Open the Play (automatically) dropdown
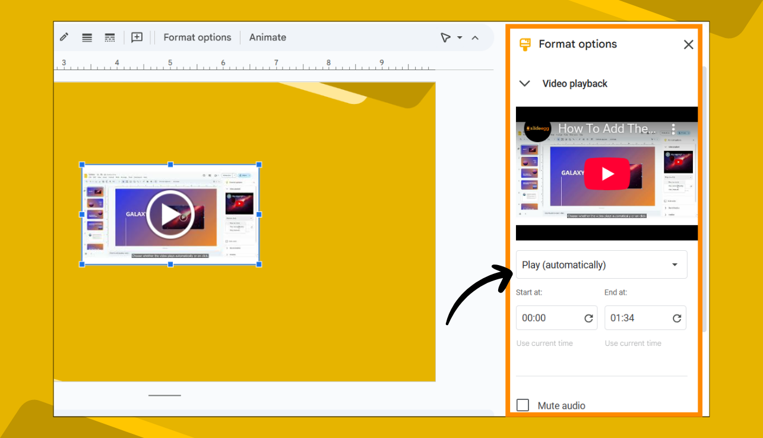The image size is (763, 438). click(601, 264)
